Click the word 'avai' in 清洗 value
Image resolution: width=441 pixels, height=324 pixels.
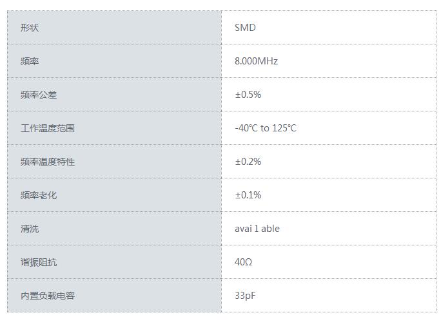pos(244,229)
